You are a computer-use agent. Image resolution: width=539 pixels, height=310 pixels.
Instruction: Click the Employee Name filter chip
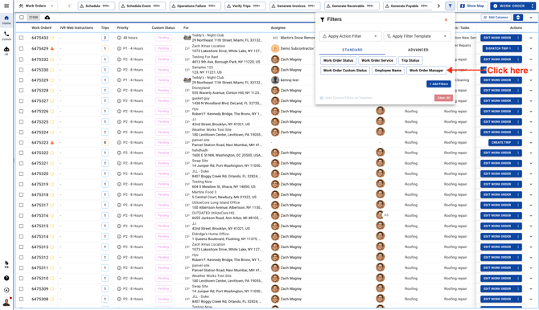(x=388, y=71)
